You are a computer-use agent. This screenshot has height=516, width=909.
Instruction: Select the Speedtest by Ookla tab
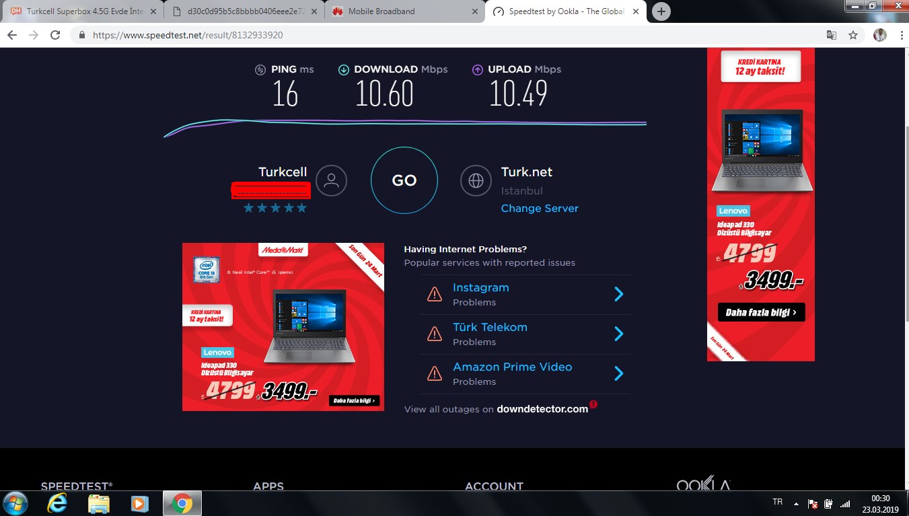pyautogui.click(x=565, y=11)
